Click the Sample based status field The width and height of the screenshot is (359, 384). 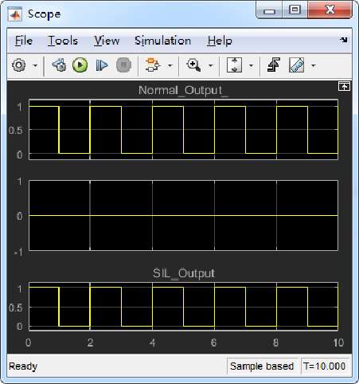[262, 366]
